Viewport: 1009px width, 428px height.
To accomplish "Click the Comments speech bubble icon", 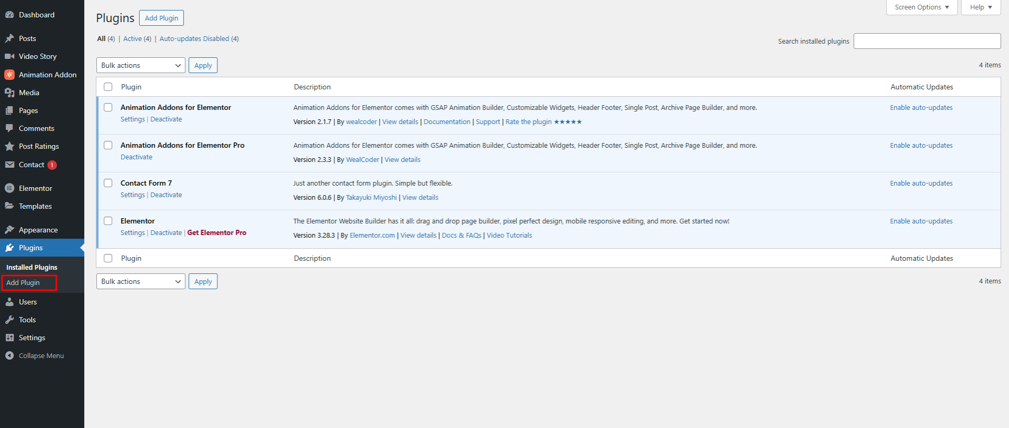I will coord(9,128).
